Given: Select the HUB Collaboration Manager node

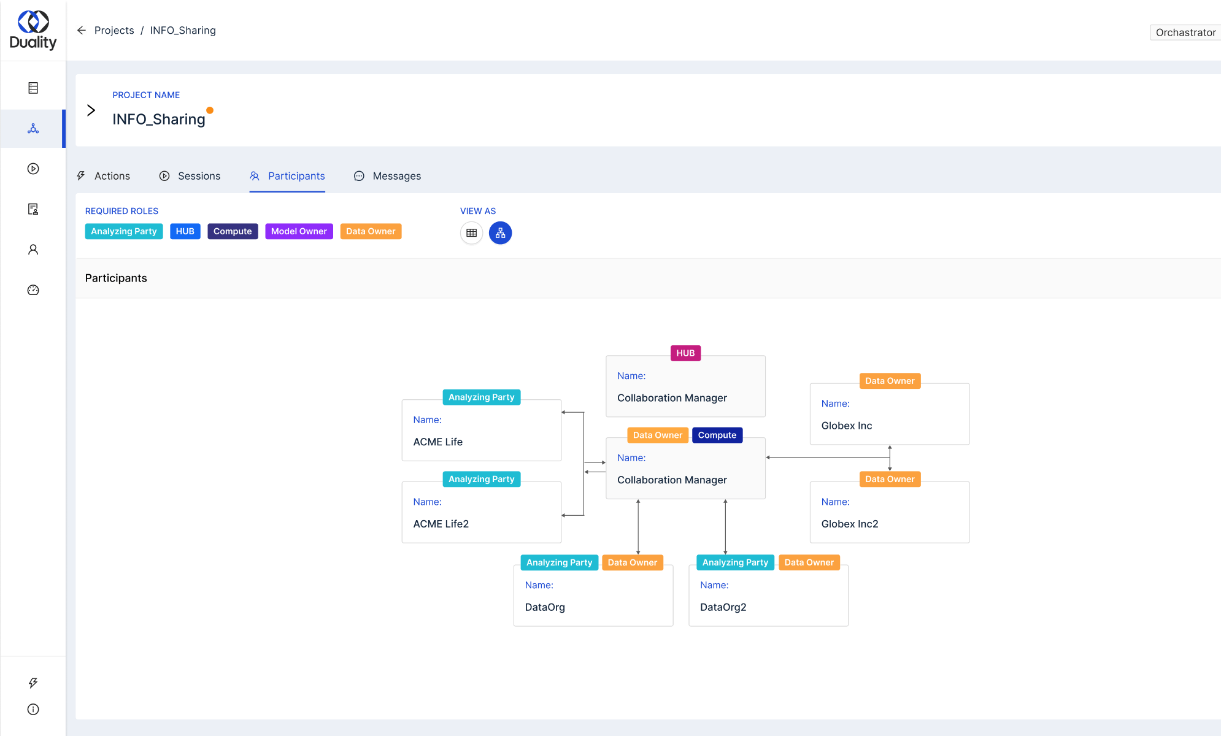Looking at the screenshot, I should pos(685,386).
